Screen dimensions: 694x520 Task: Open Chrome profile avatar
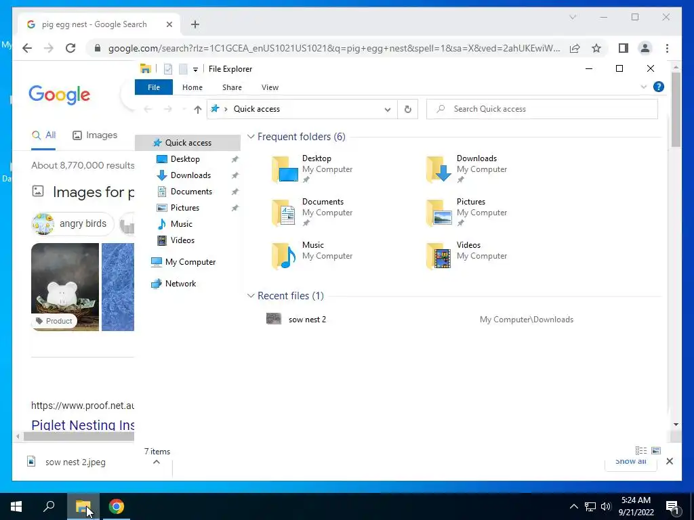645,48
